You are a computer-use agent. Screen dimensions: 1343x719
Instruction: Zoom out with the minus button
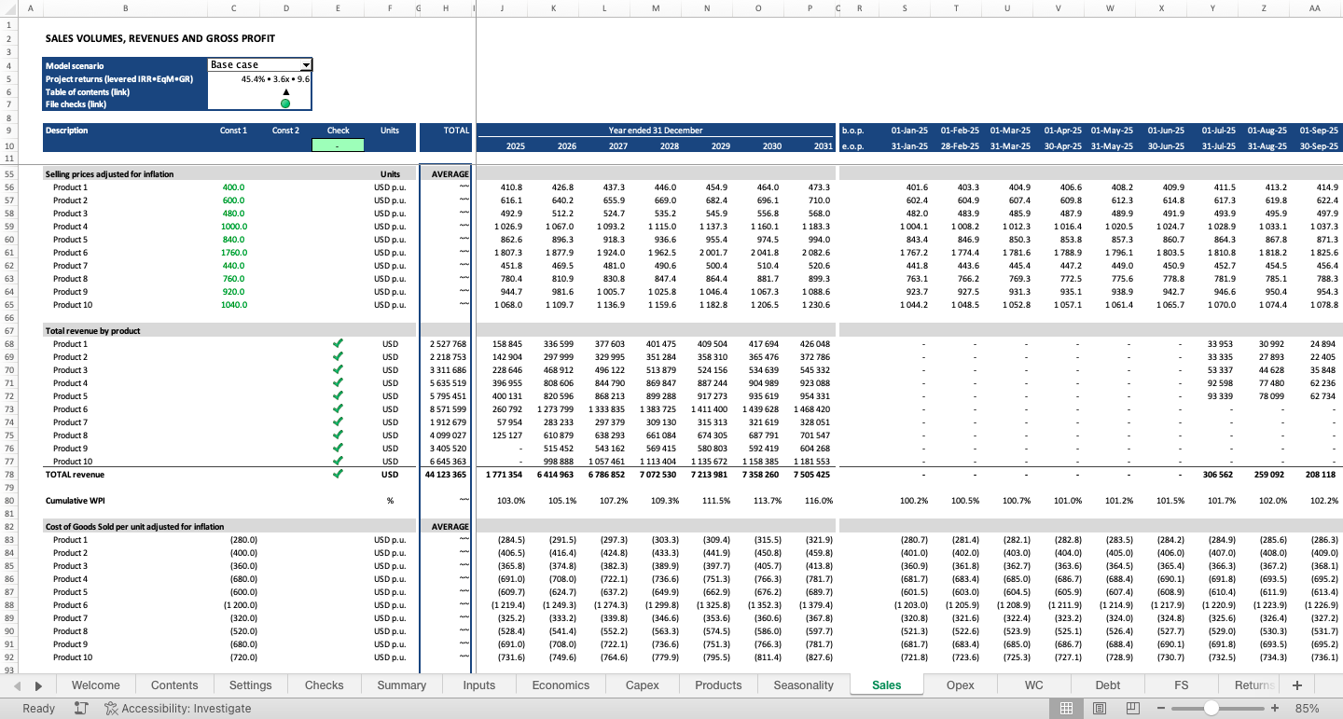[x=1161, y=709]
